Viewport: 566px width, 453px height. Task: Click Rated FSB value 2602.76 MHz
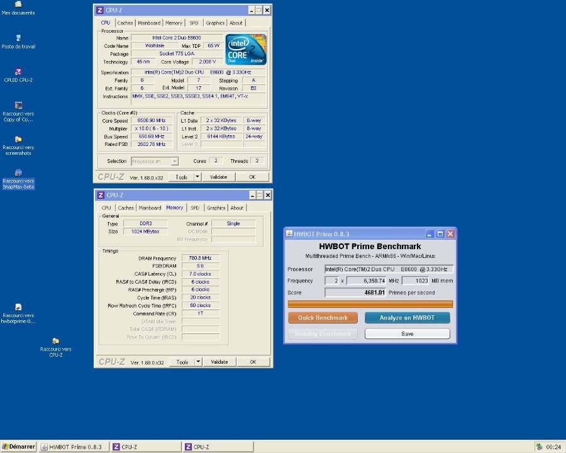tap(152, 144)
